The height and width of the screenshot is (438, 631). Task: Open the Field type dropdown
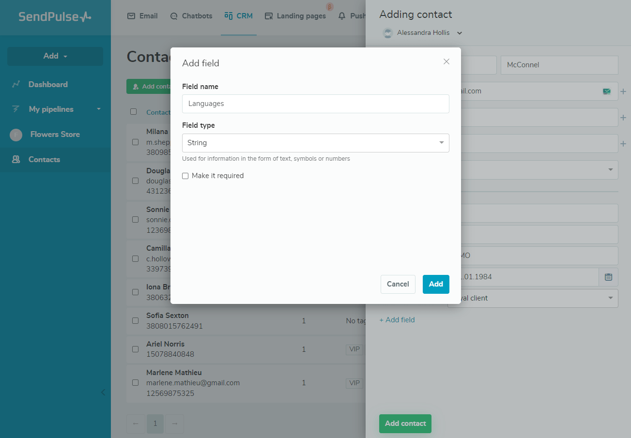315,143
